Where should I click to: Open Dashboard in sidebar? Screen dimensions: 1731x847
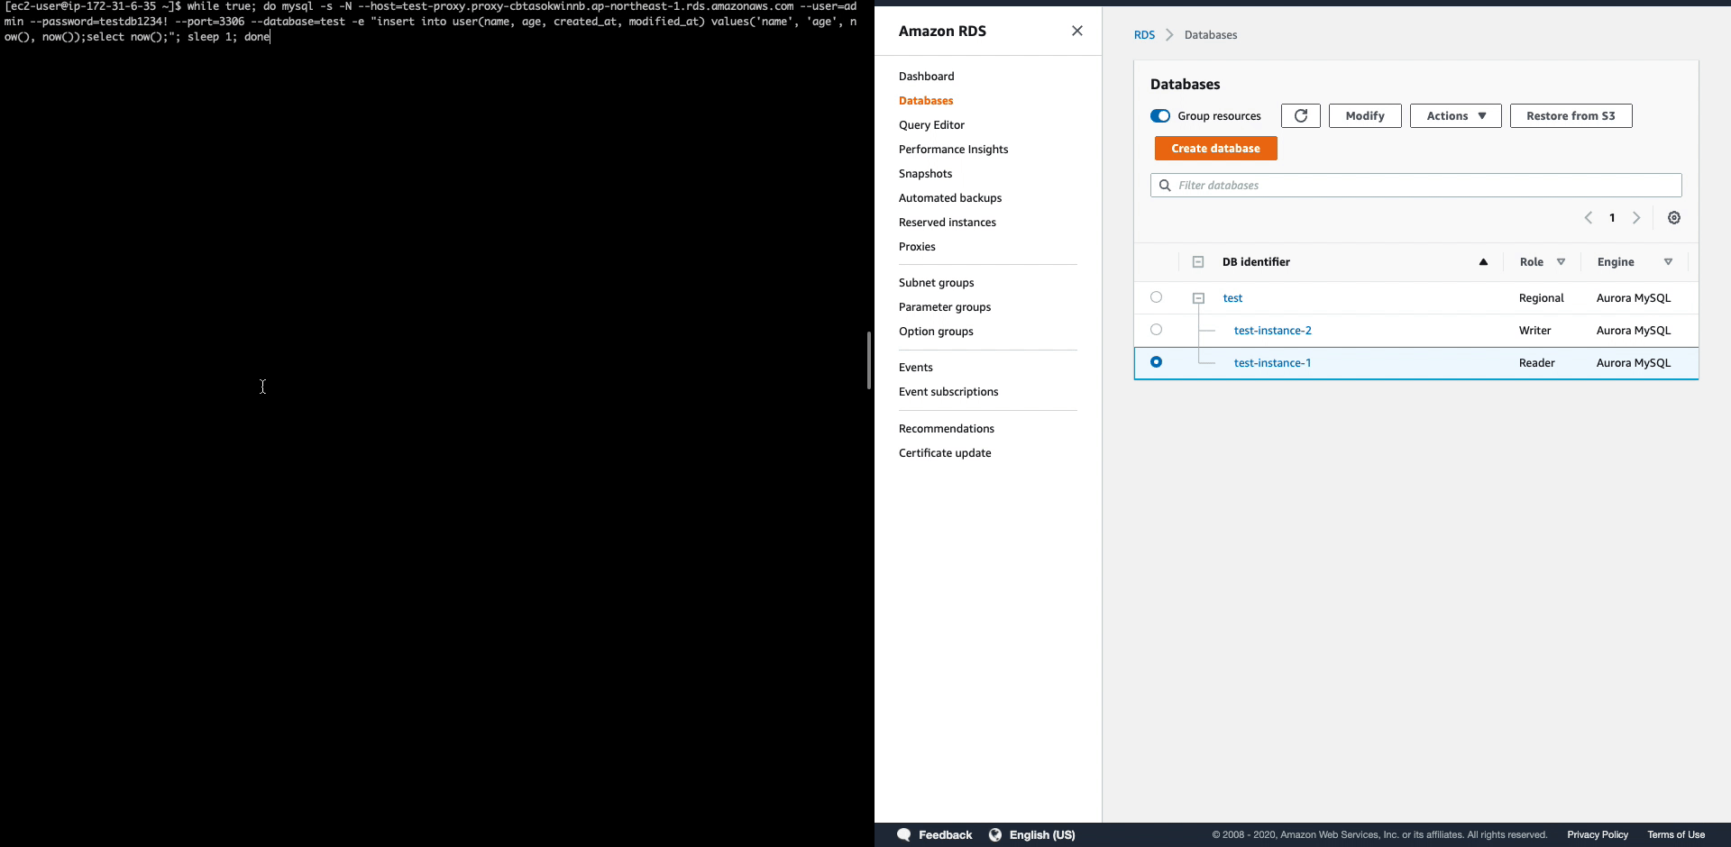click(926, 76)
